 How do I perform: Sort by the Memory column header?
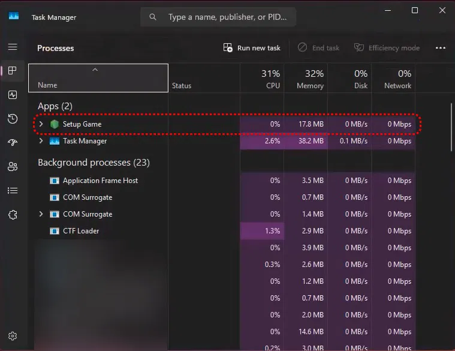point(306,78)
